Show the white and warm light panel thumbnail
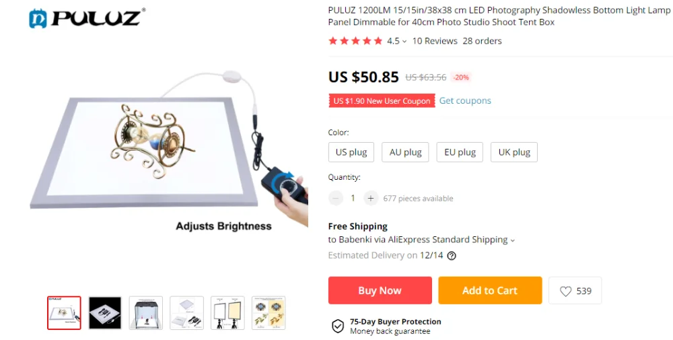673x340 pixels. click(227, 313)
